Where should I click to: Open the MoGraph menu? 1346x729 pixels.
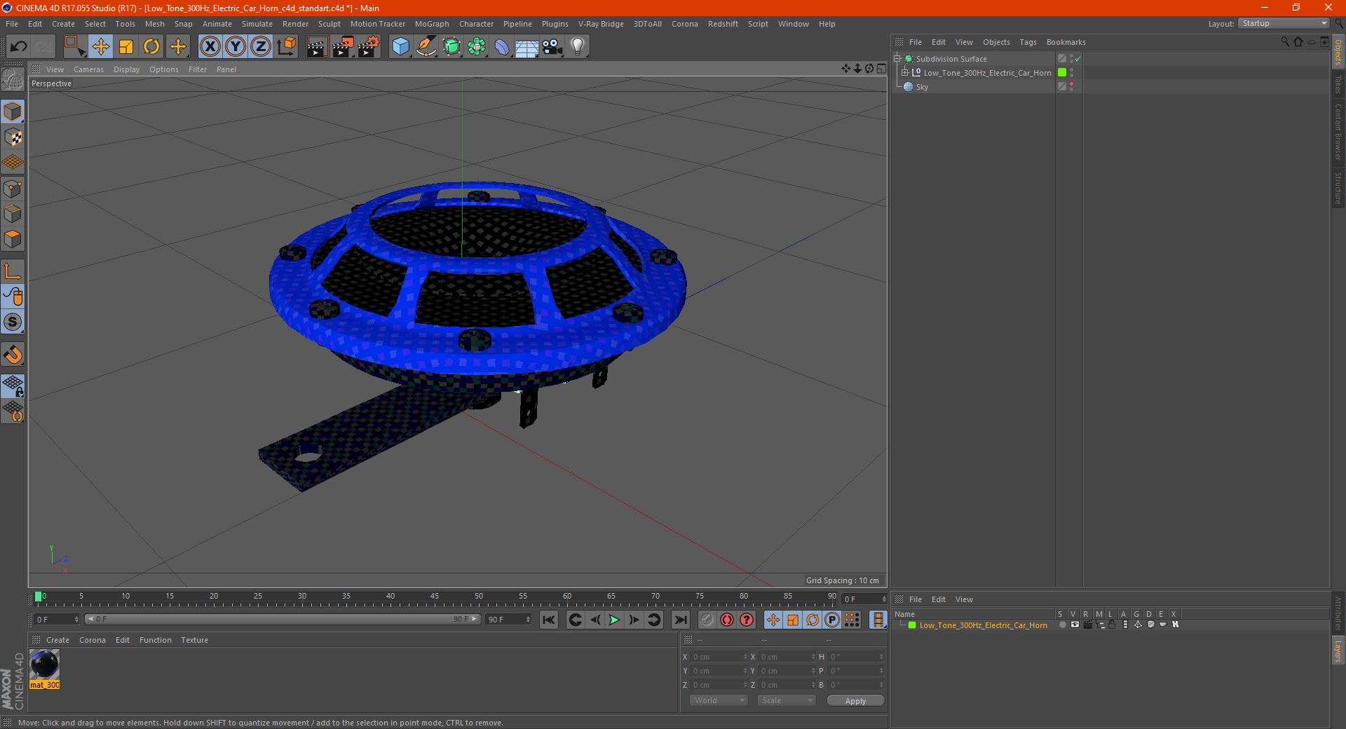point(432,24)
